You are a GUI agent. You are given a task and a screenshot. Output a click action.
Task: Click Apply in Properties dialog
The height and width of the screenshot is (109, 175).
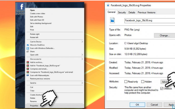(x=169, y=105)
